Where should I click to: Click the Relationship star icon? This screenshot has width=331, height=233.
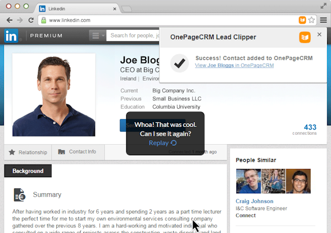(x=12, y=152)
